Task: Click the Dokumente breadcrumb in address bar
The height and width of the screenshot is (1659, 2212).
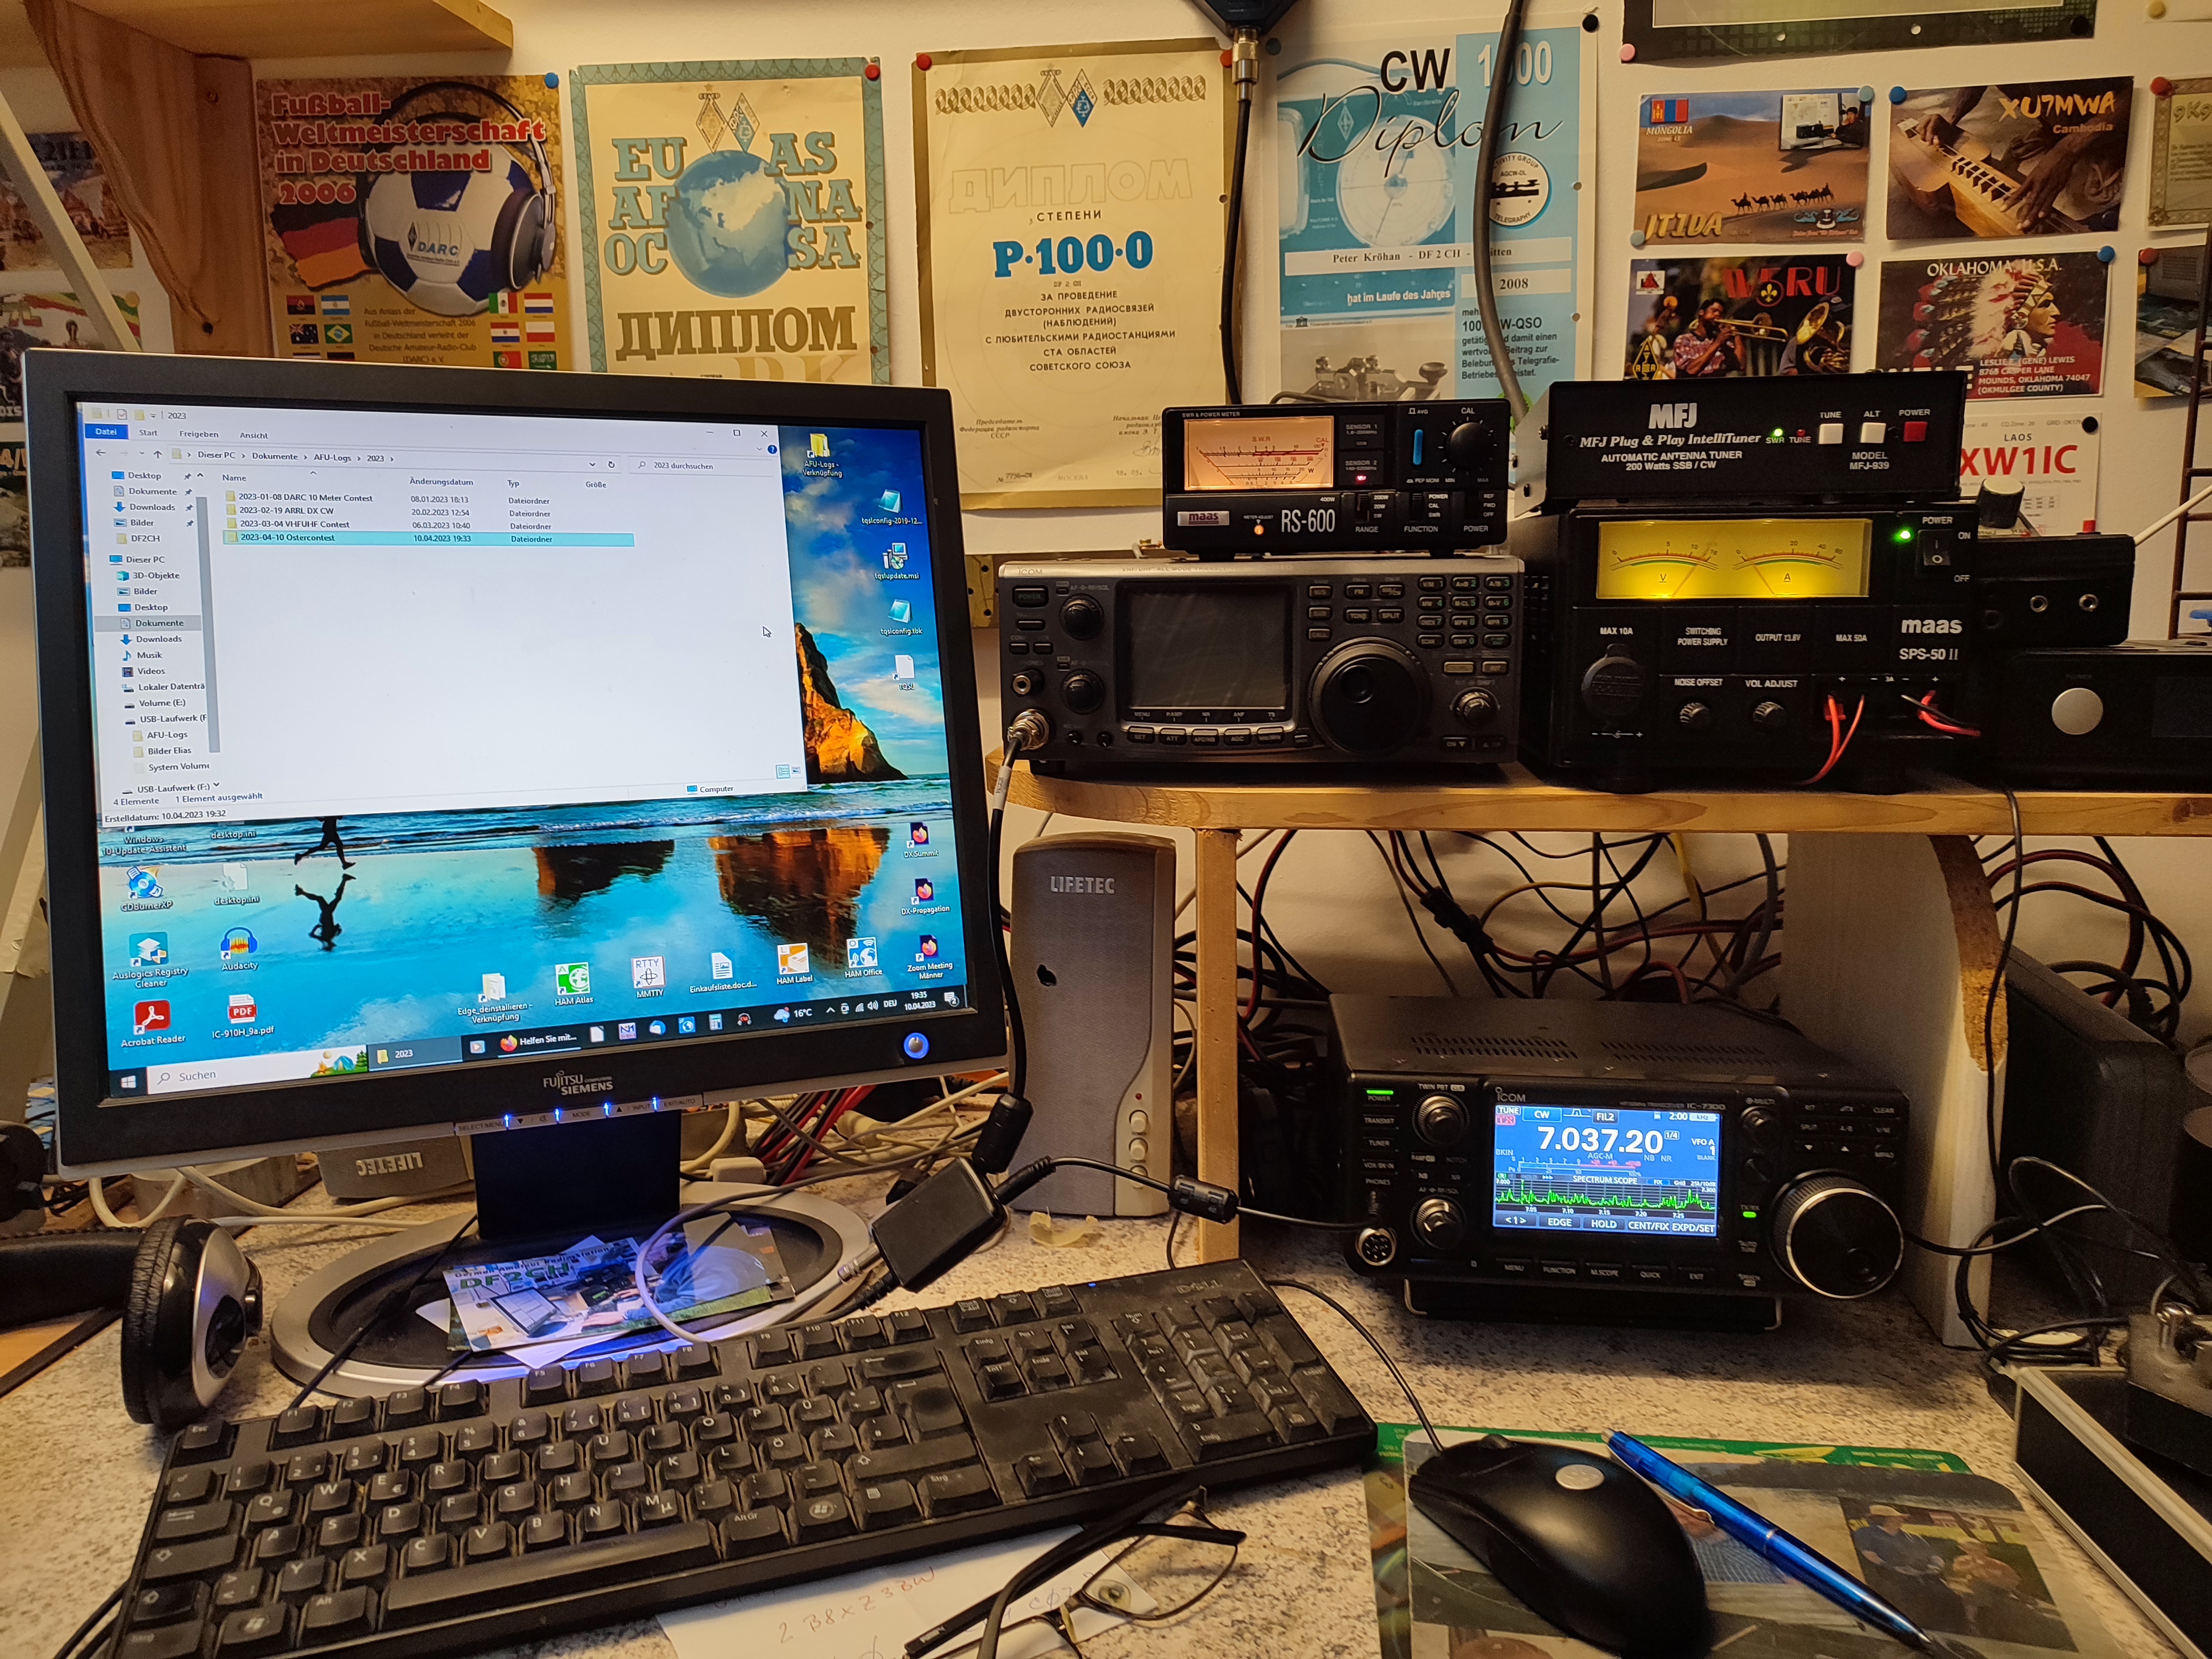Action: pyautogui.click(x=275, y=456)
